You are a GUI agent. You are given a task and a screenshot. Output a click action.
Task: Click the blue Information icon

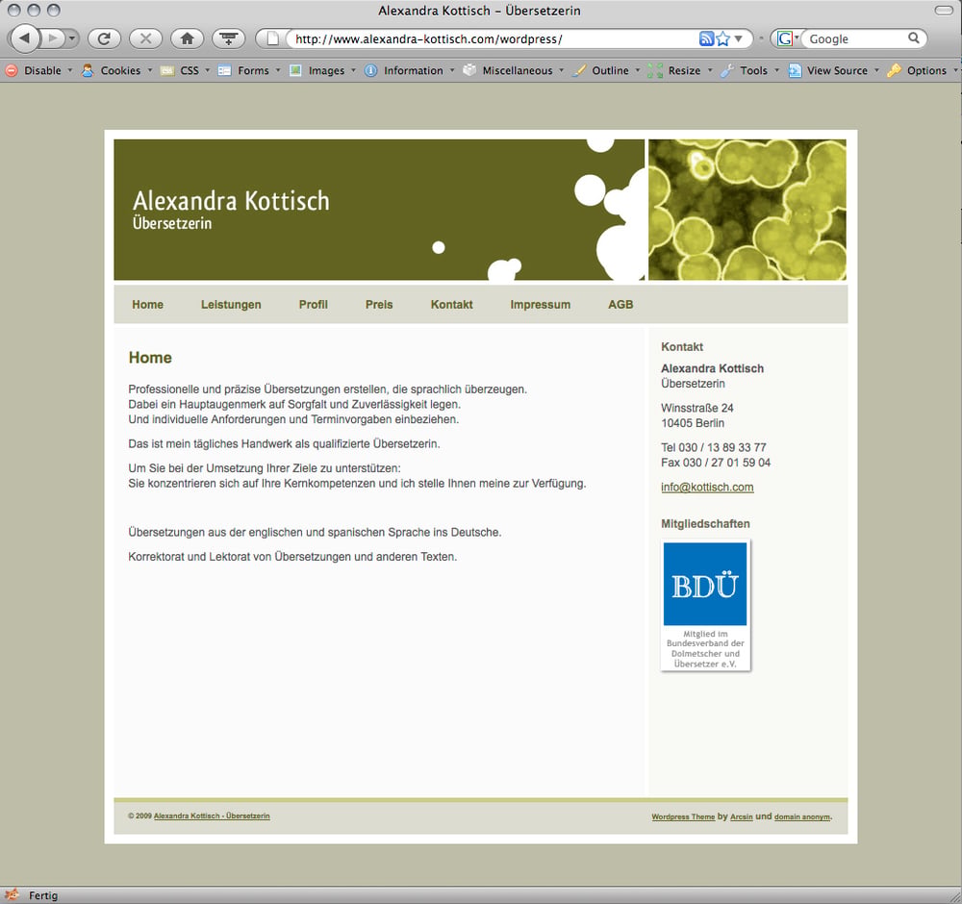[x=370, y=70]
